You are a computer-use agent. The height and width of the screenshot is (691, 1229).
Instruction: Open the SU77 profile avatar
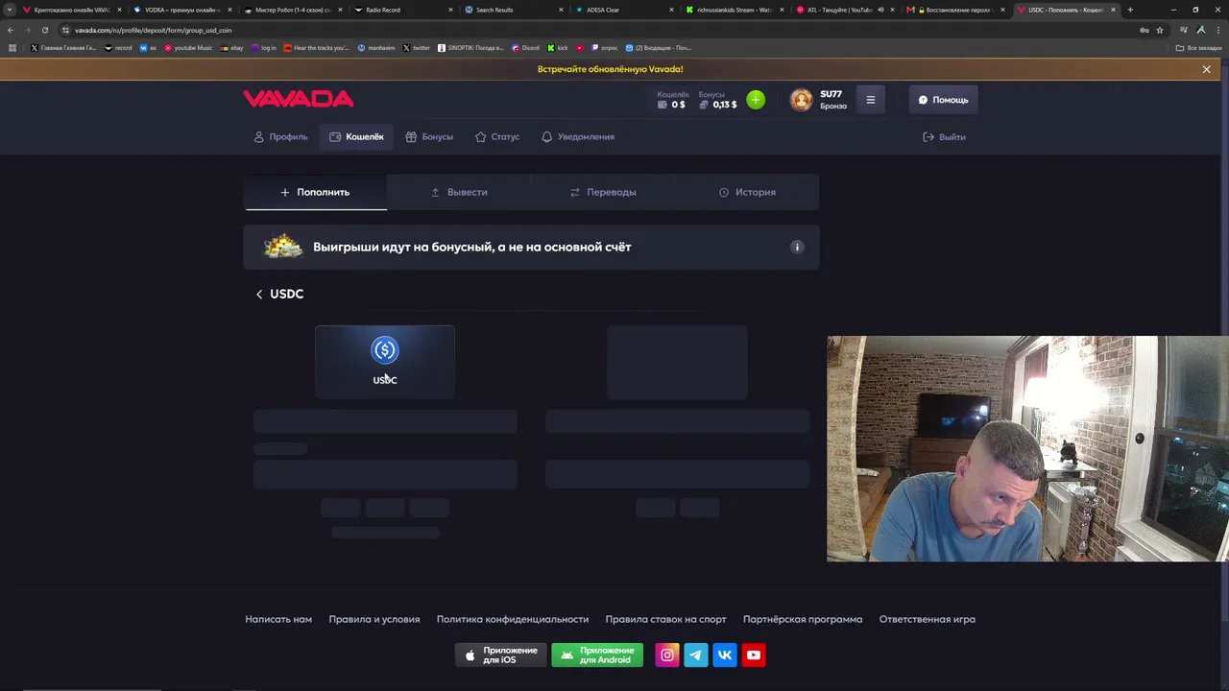(x=801, y=100)
